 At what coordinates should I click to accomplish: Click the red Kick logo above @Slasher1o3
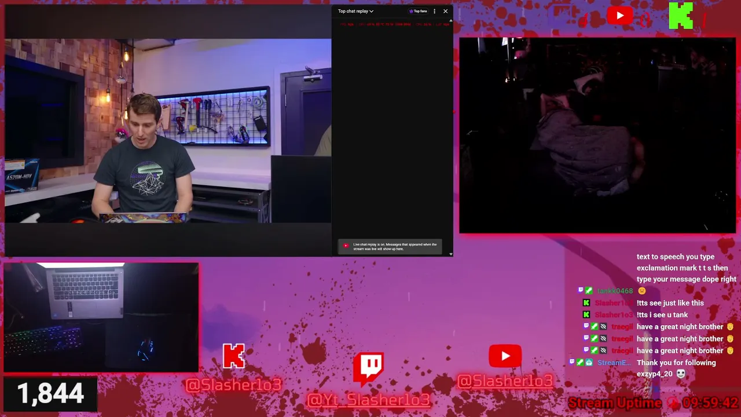click(234, 356)
